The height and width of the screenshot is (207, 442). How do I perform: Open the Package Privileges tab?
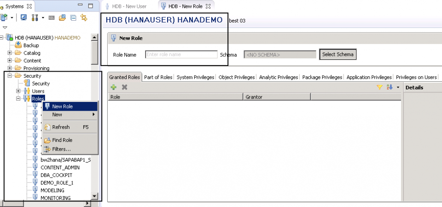click(322, 77)
